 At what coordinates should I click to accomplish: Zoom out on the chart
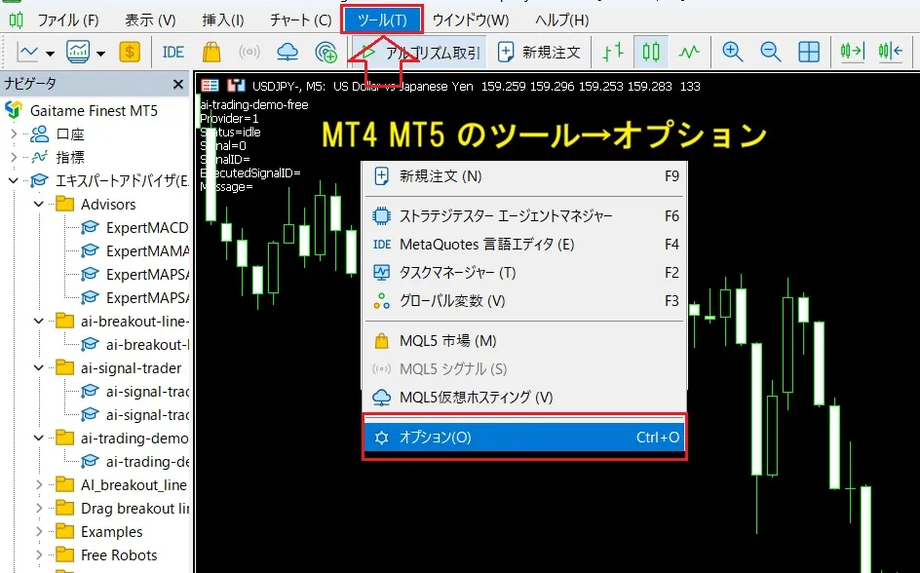click(x=770, y=52)
